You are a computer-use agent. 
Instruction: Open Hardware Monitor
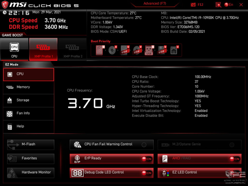coord(31,173)
